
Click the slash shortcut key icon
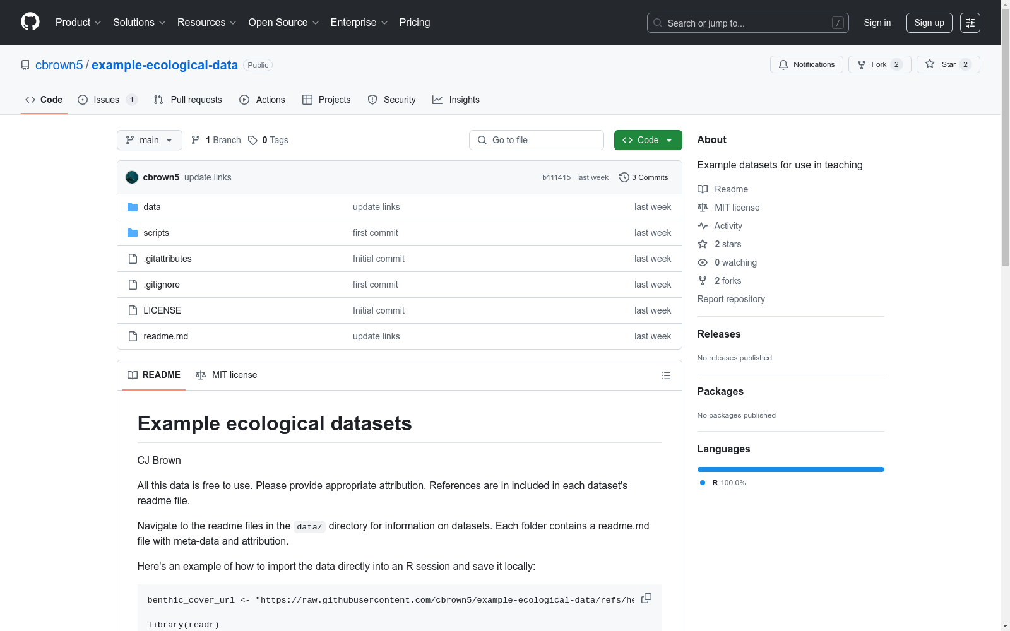[838, 23]
